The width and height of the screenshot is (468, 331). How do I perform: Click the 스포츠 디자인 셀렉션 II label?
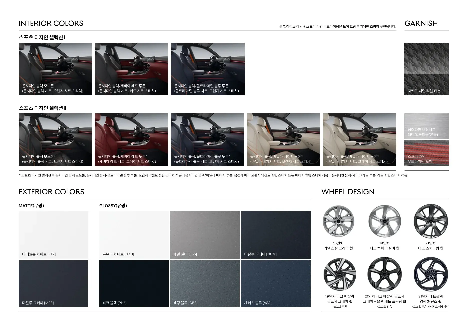tap(43, 108)
